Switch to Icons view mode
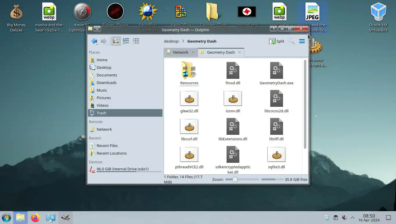 [116, 41]
